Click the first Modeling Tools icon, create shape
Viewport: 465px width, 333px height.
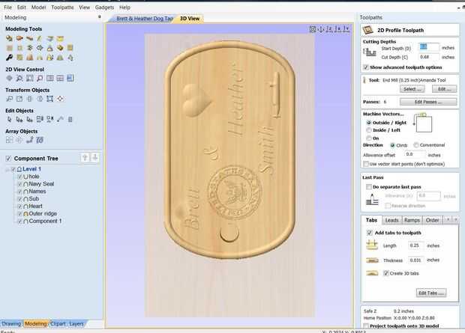tap(9, 38)
